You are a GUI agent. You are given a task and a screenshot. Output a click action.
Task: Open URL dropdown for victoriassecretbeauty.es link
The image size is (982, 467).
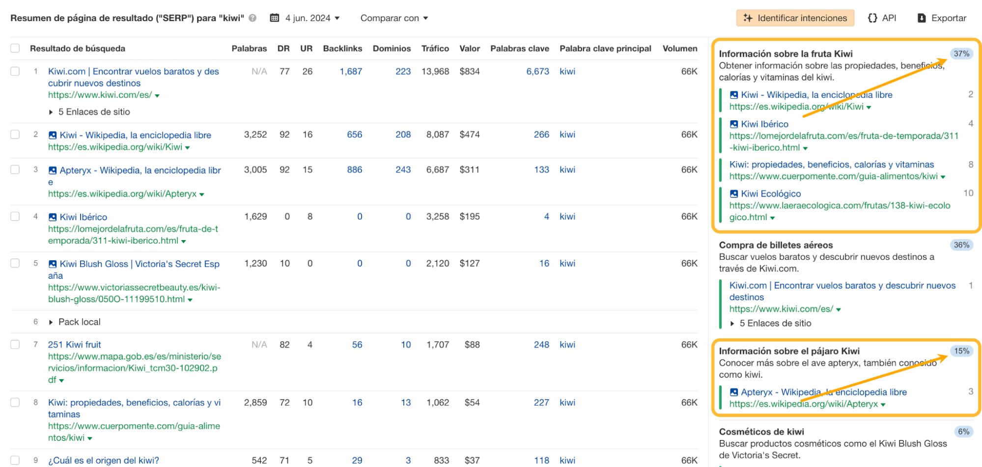click(190, 300)
